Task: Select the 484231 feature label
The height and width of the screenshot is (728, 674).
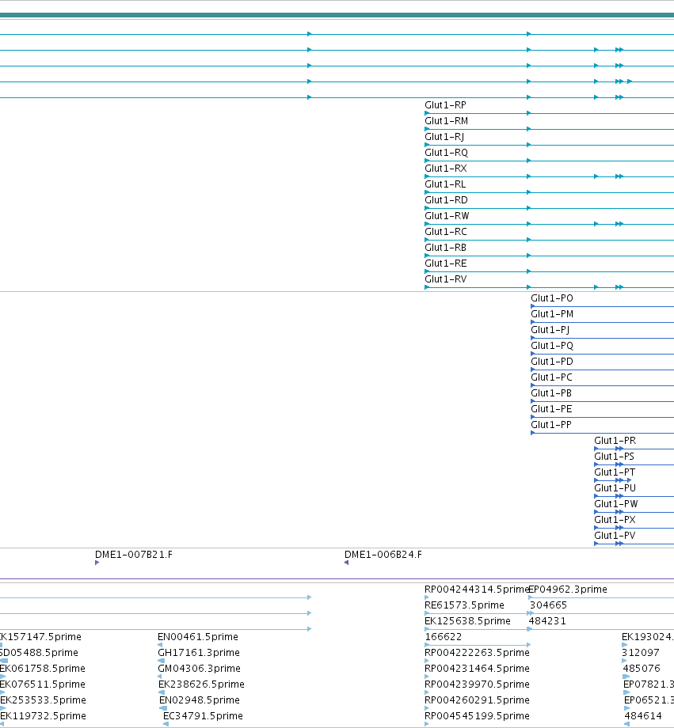Action: [547, 620]
